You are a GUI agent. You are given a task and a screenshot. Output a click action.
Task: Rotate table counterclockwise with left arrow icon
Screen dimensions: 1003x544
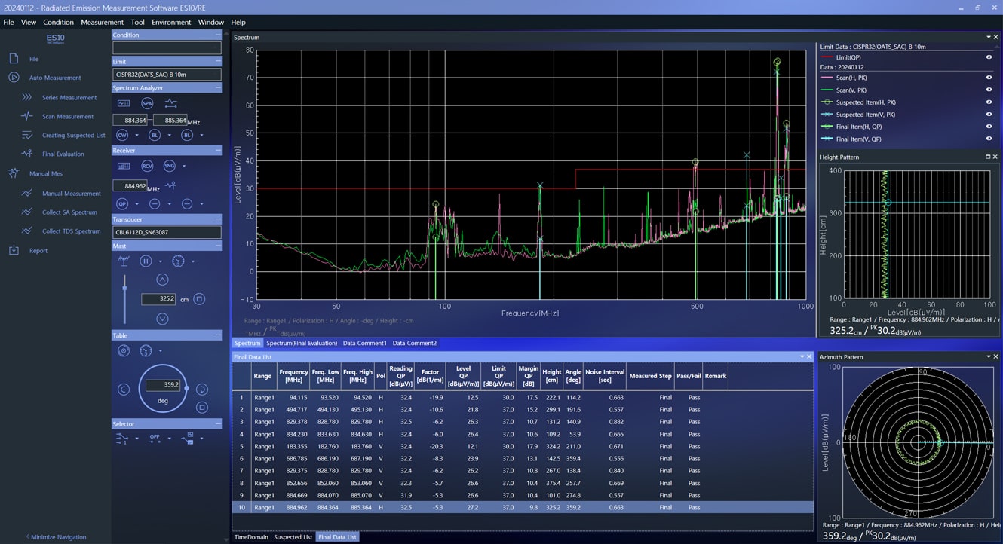124,389
